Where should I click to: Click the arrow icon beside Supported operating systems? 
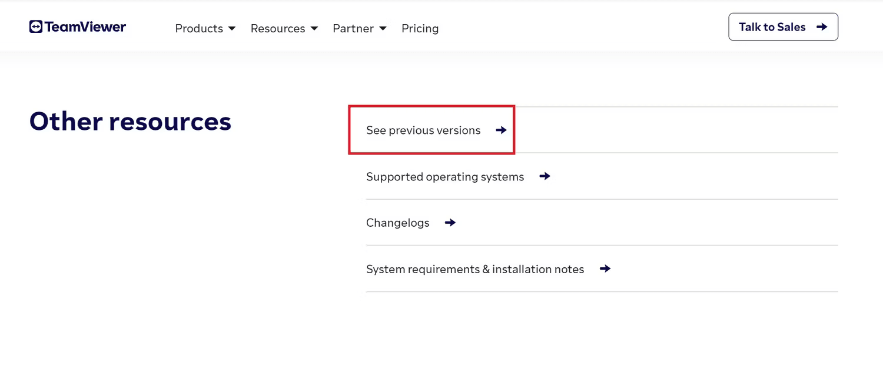tap(545, 176)
